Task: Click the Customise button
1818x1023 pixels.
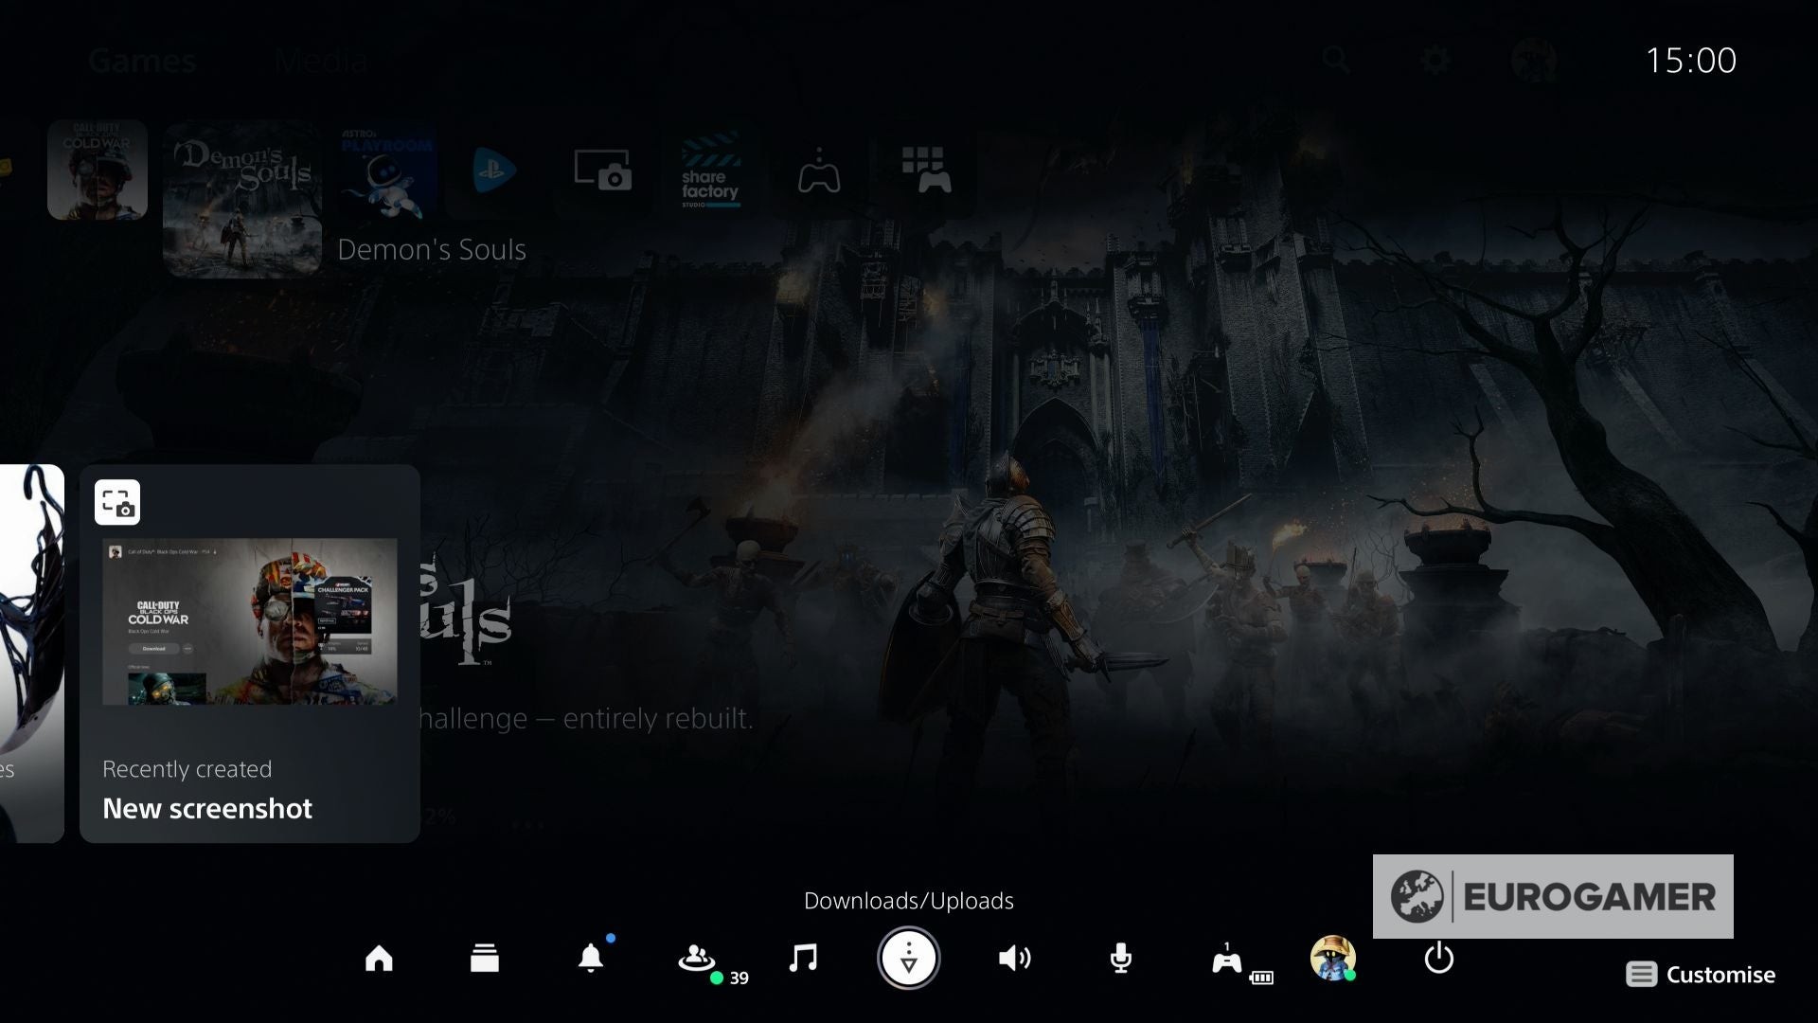Action: pos(1701,975)
